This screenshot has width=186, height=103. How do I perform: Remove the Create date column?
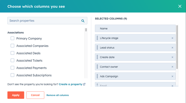pyautogui.click(x=172, y=57)
